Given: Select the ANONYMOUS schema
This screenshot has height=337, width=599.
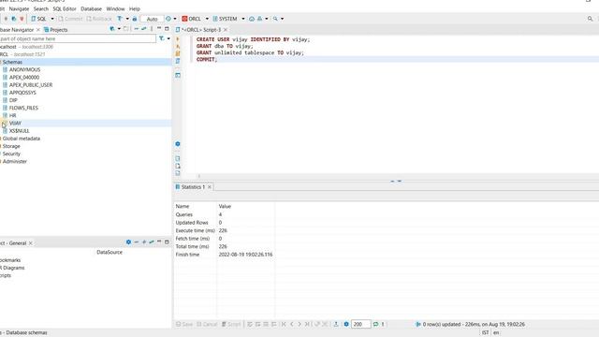Looking at the screenshot, I should point(24,69).
